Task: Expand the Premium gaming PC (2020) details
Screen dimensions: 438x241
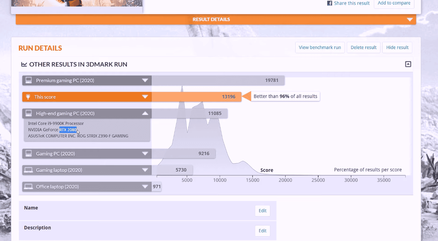Action: point(145,80)
